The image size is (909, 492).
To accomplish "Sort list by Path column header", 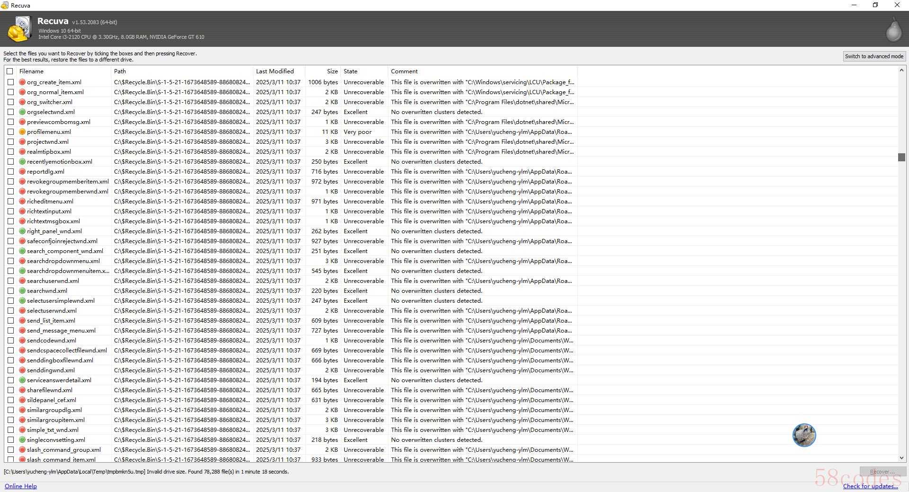I will tap(182, 71).
